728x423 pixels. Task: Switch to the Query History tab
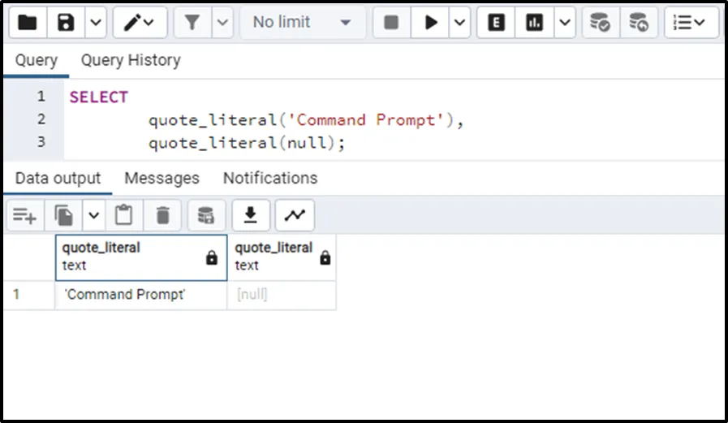tap(130, 60)
